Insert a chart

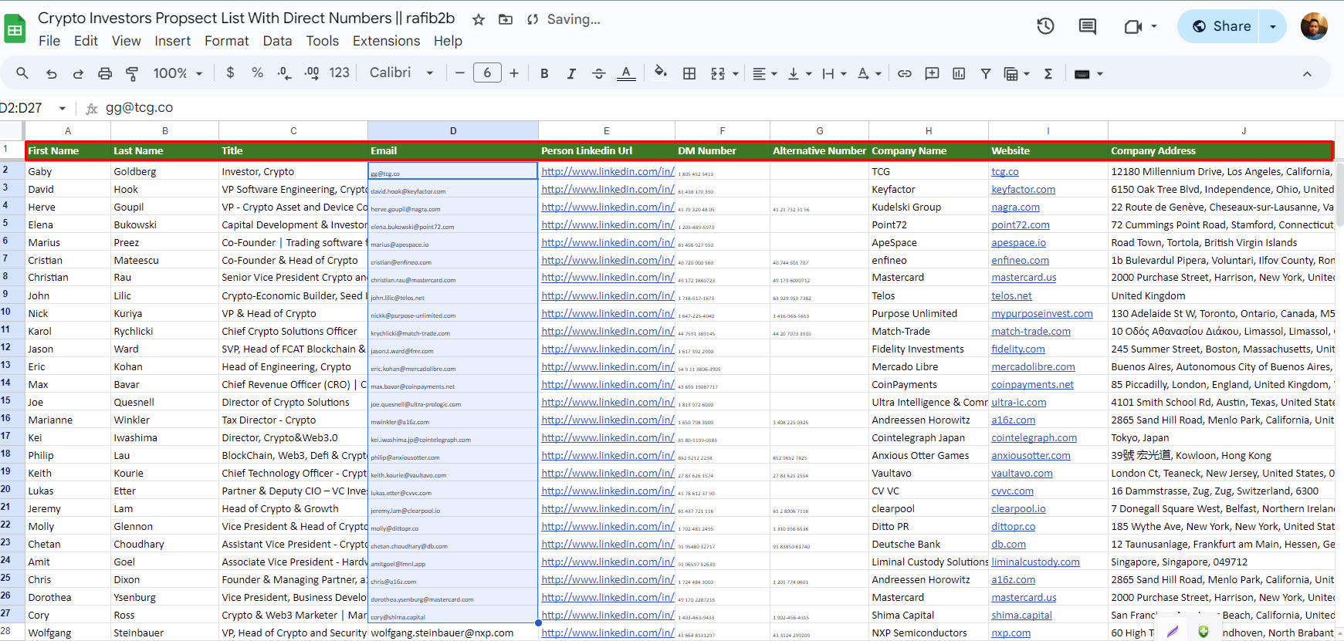click(959, 73)
